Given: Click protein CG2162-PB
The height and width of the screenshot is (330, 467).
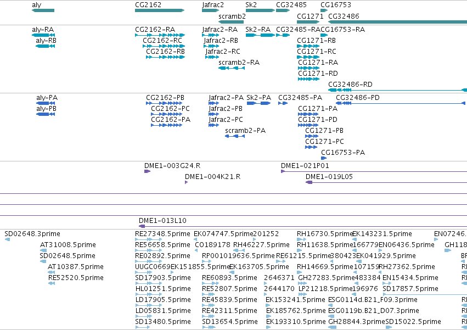Looking at the screenshot, I should 165,98.
